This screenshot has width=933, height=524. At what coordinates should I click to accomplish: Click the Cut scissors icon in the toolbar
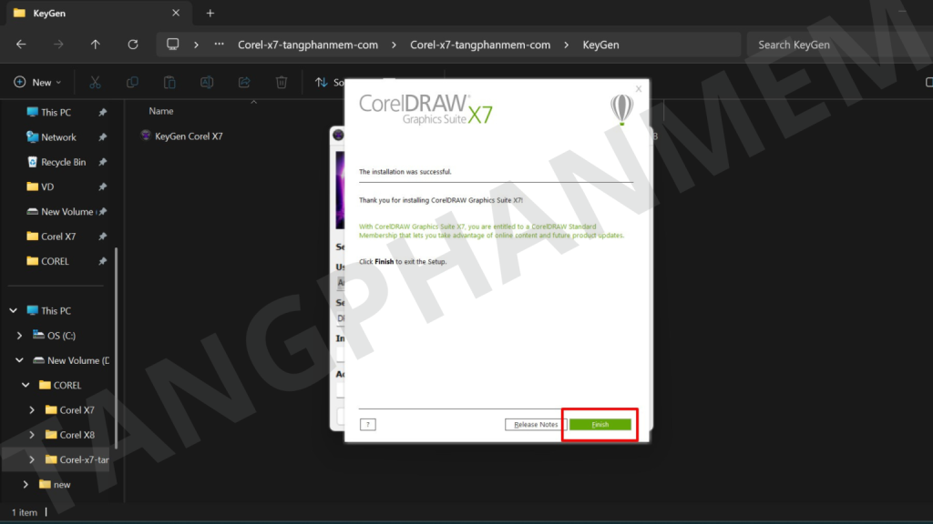click(95, 82)
